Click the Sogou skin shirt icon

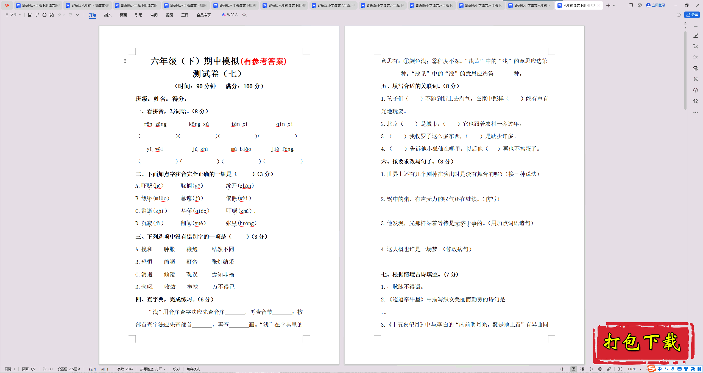coord(686,369)
